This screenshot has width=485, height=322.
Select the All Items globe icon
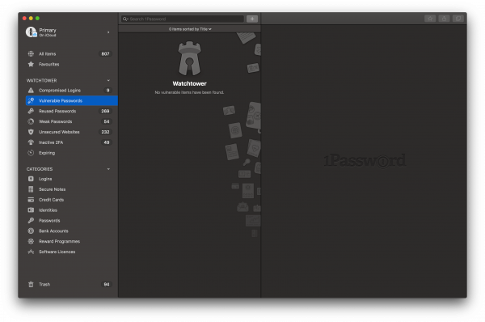coord(31,54)
